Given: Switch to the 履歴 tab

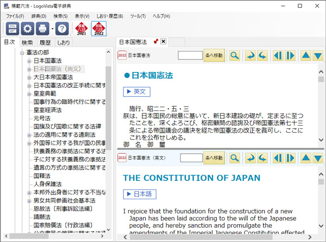Looking at the screenshot, I should [x=45, y=43].
